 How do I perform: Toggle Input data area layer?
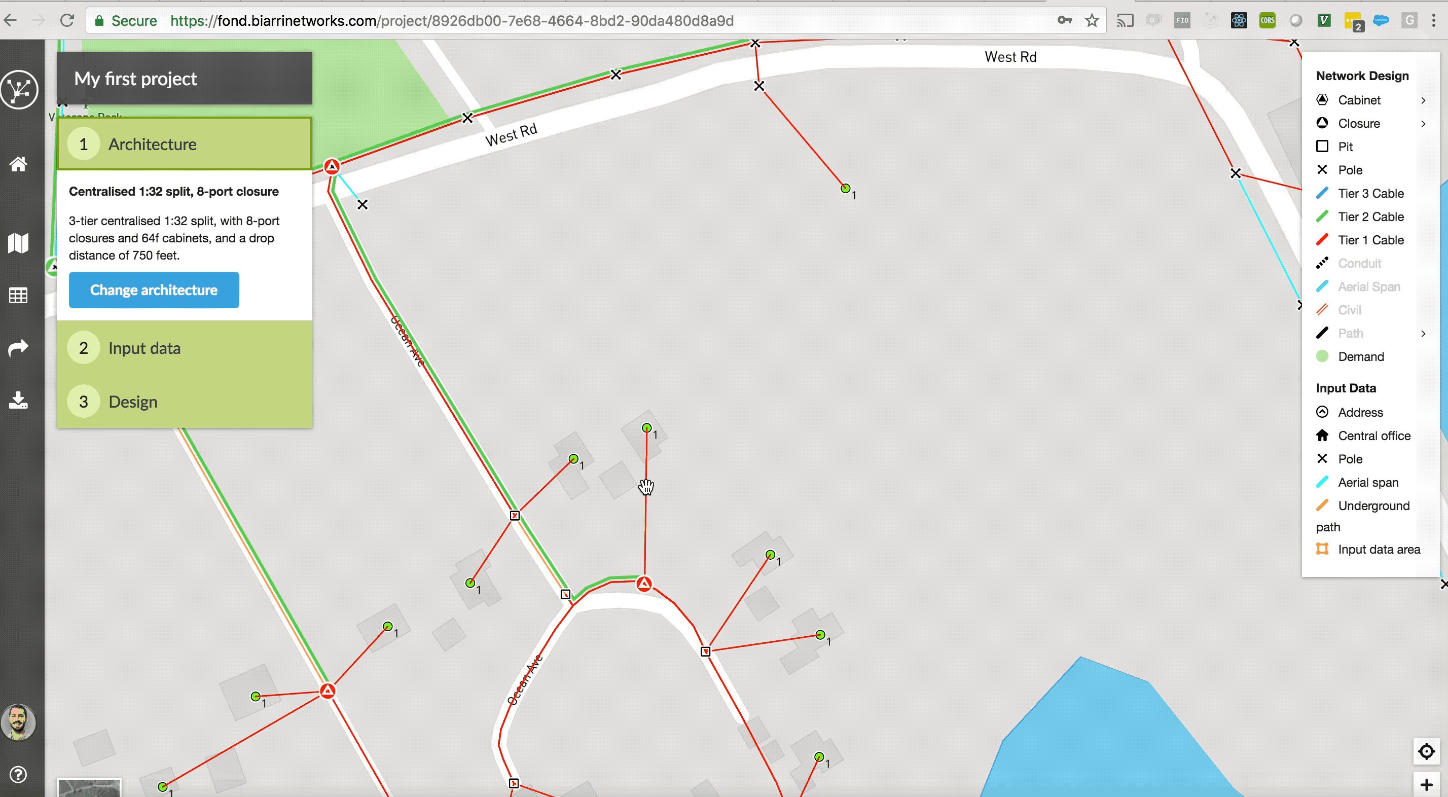point(1379,549)
